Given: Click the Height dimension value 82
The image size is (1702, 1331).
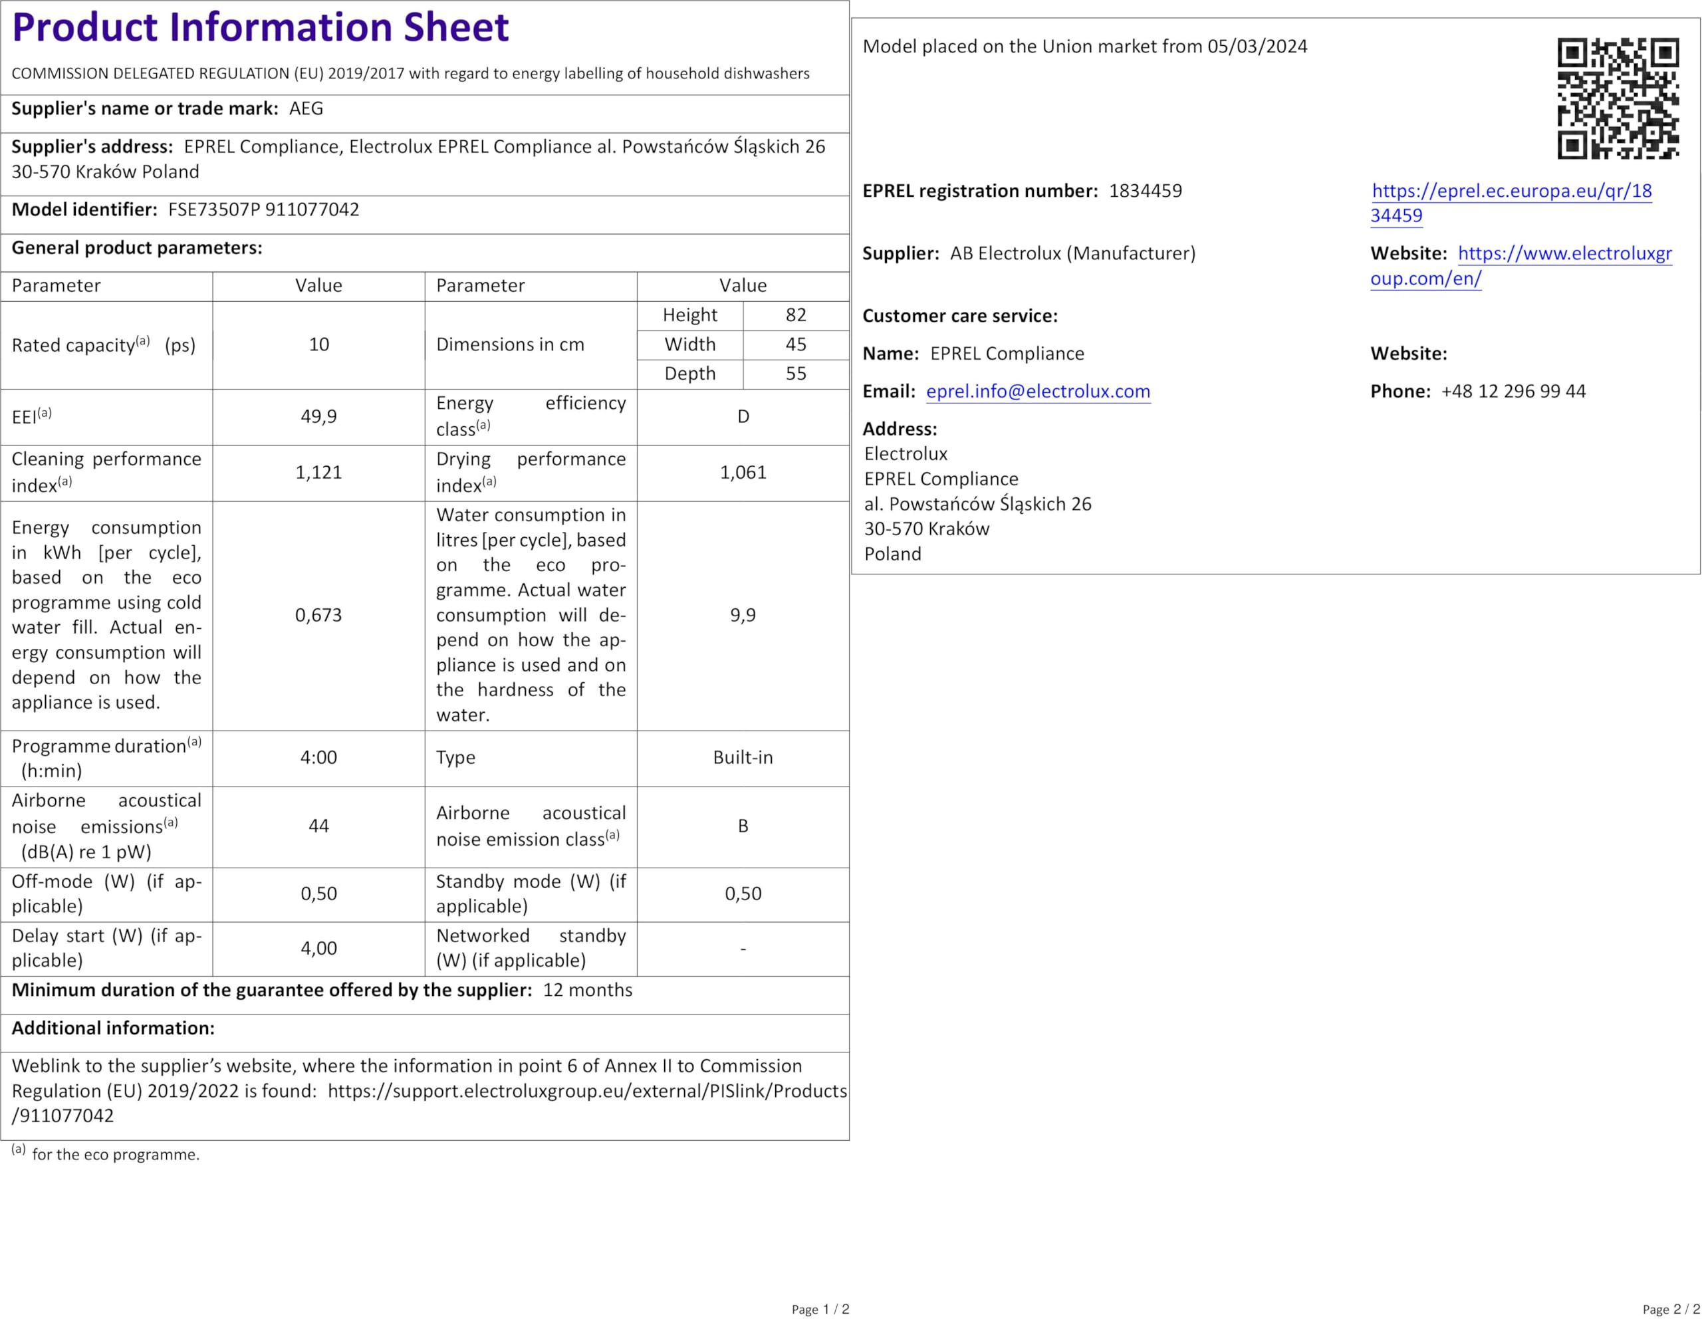Looking at the screenshot, I should coord(796,315).
